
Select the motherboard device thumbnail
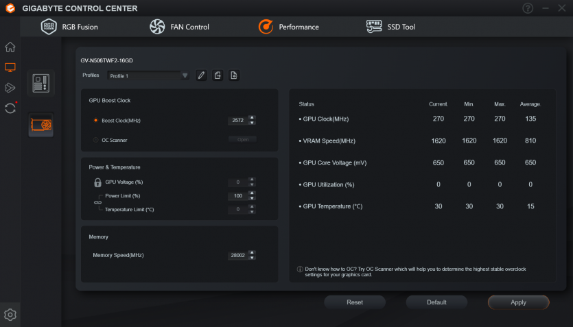tap(40, 83)
